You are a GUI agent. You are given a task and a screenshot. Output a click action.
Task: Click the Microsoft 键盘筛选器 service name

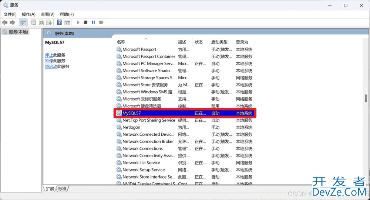142,106
